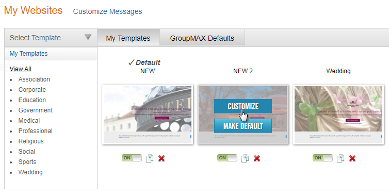Viewport: 389px width, 196px height.
Task: Open the Wedding template thumbnail
Action: 338,115
